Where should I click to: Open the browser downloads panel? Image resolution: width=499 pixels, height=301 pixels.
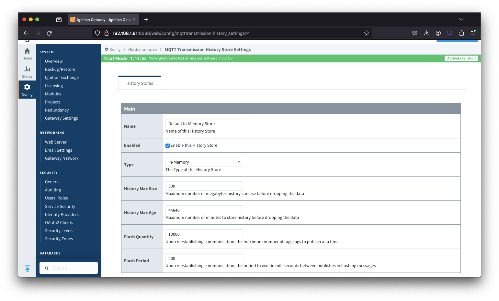tap(426, 33)
